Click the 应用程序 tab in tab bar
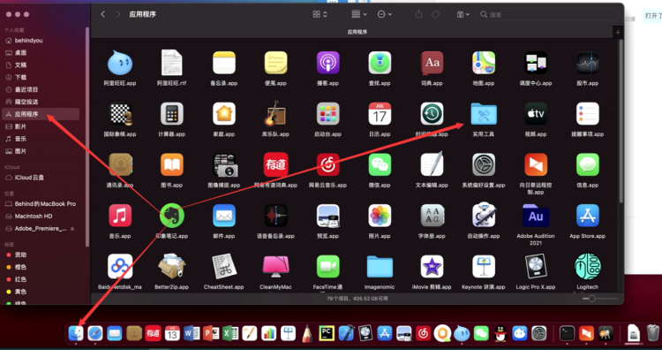This screenshot has height=350, width=662. pyautogui.click(x=357, y=32)
